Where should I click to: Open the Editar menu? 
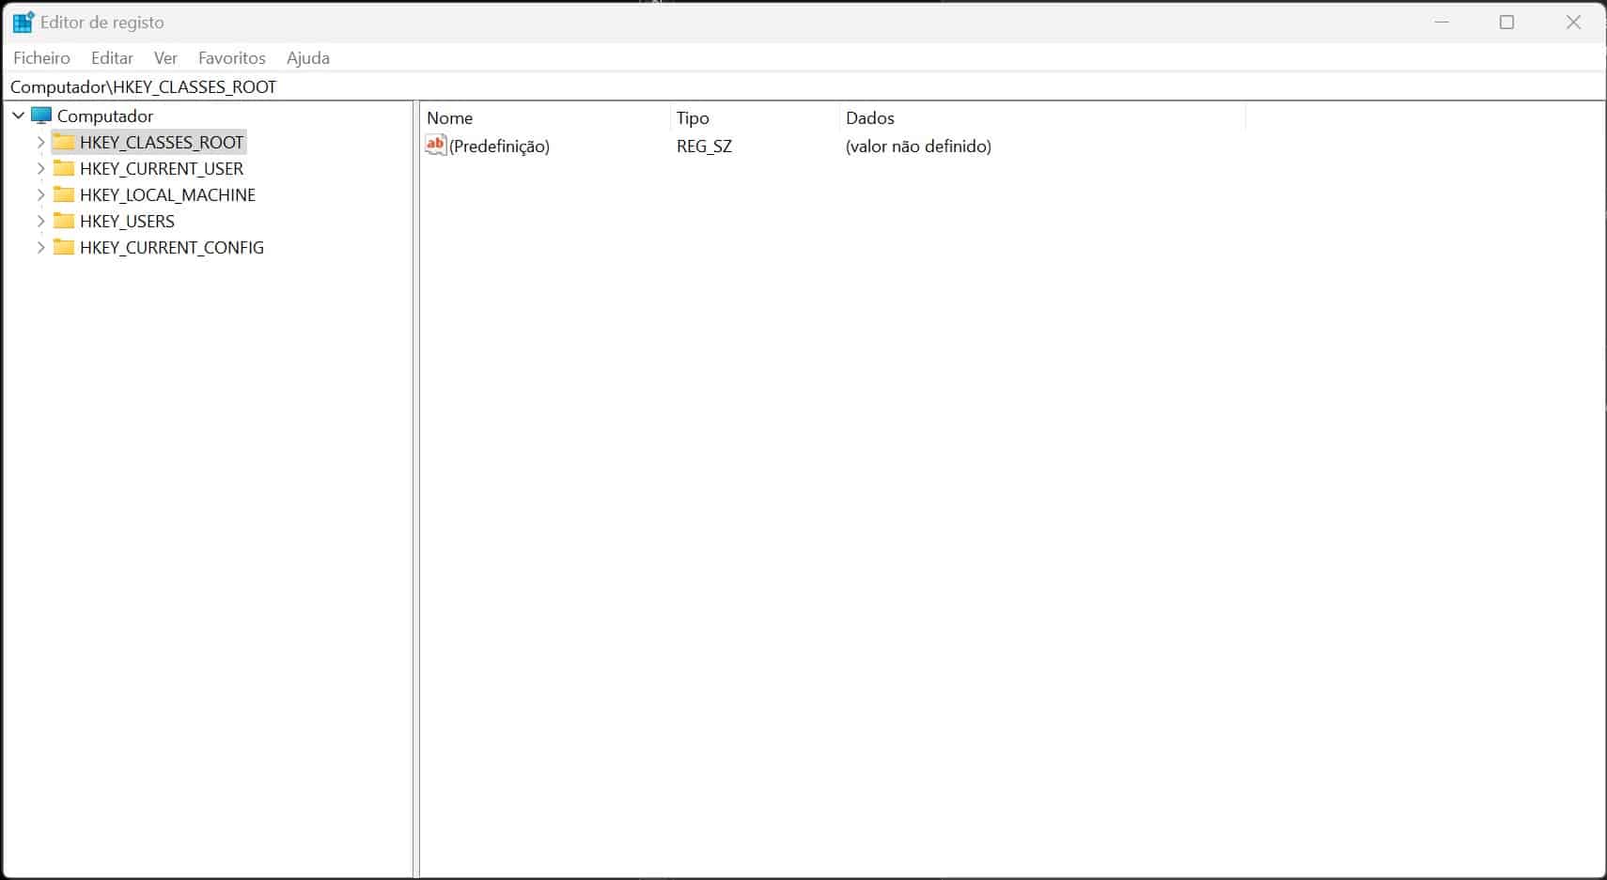pos(112,57)
